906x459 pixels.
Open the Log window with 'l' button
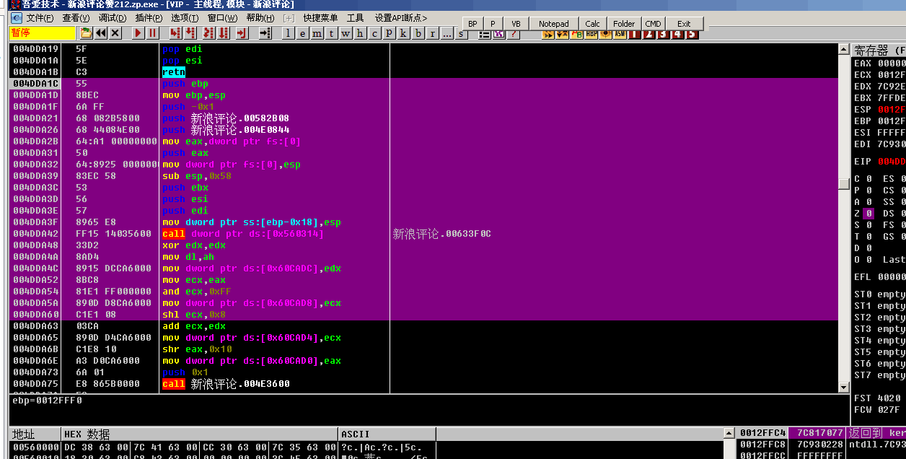(288, 33)
